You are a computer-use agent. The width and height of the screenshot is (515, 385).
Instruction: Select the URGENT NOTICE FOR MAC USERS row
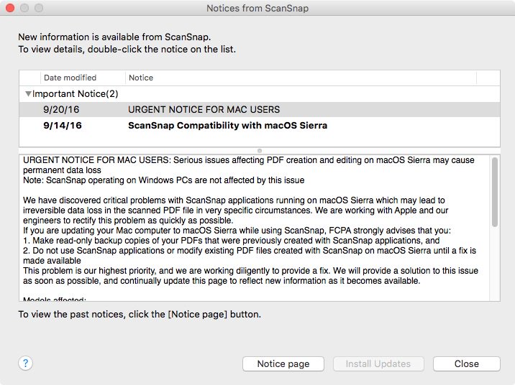[x=260, y=109]
